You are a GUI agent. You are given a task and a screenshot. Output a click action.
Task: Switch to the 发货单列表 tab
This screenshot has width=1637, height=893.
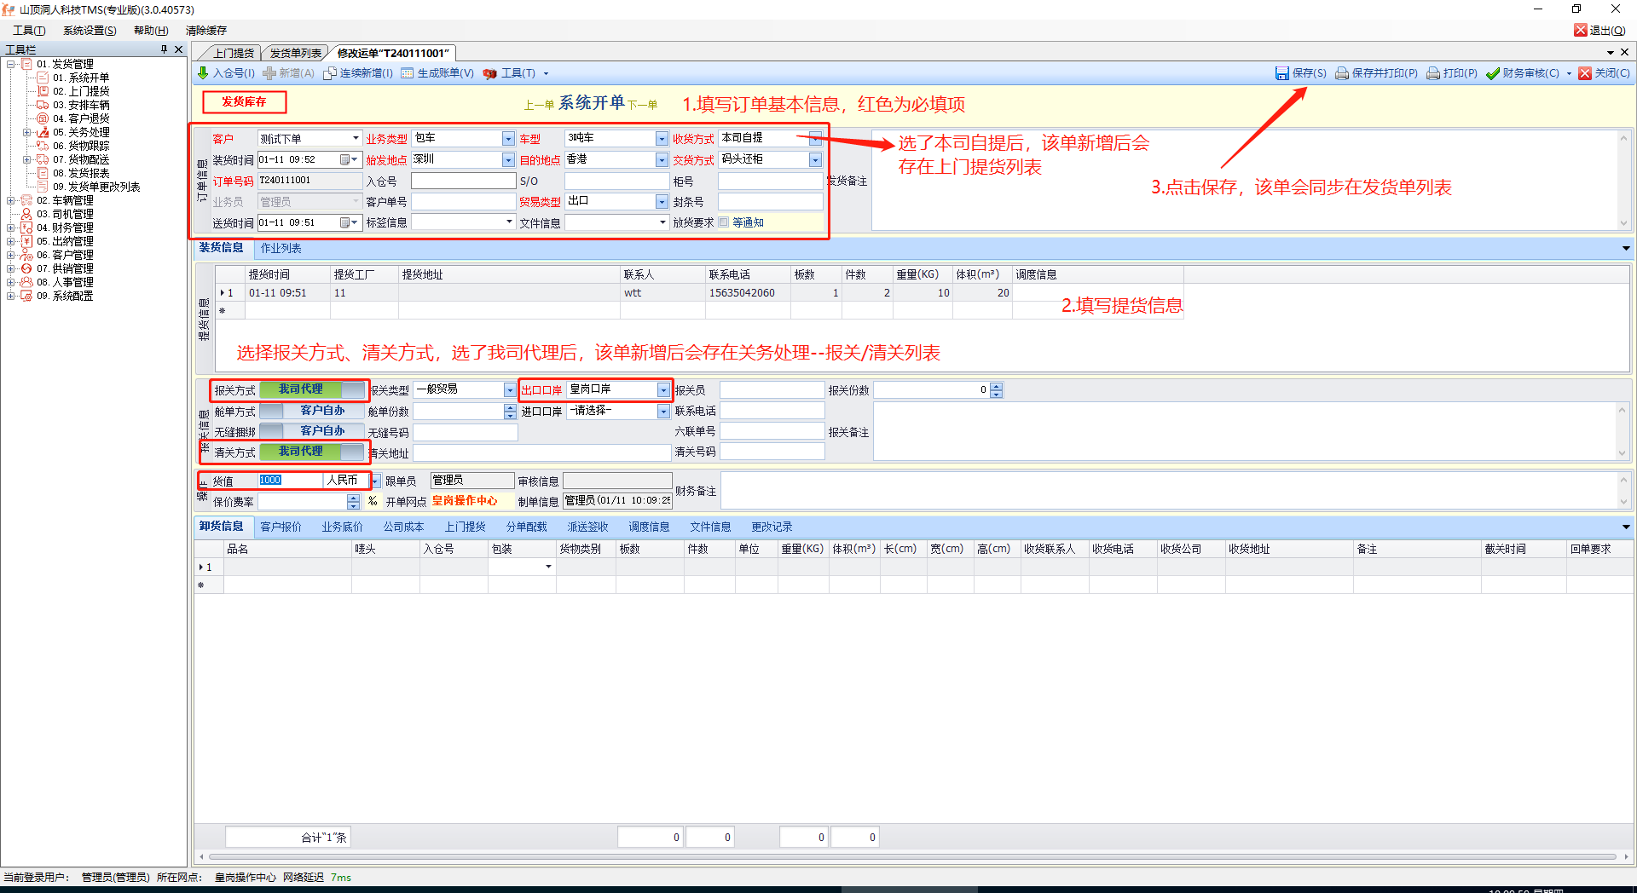pyautogui.click(x=295, y=53)
